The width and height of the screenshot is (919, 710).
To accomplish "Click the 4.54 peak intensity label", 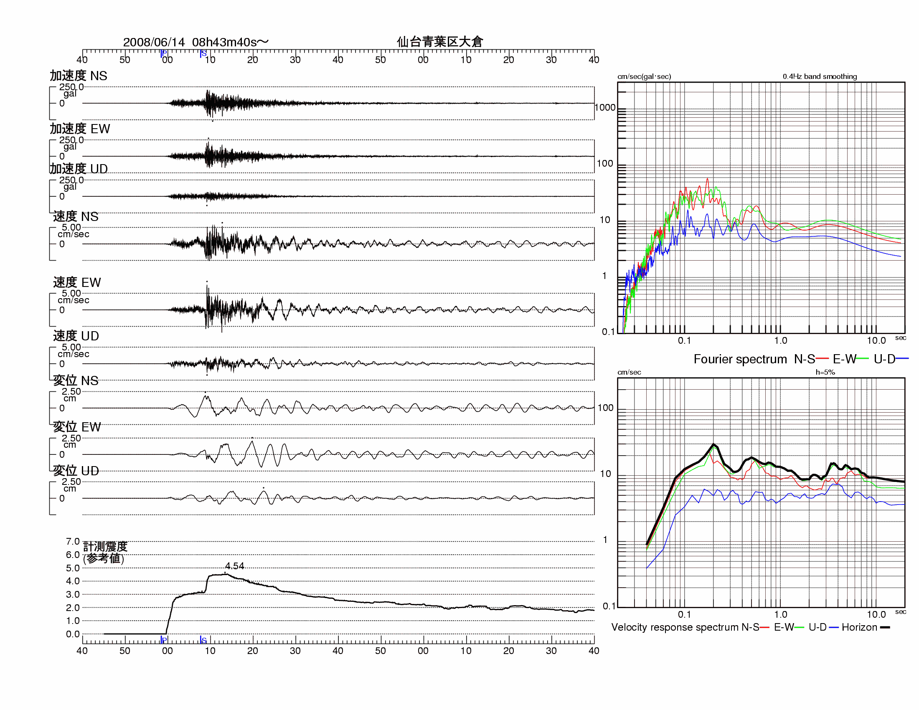I will (x=234, y=566).
